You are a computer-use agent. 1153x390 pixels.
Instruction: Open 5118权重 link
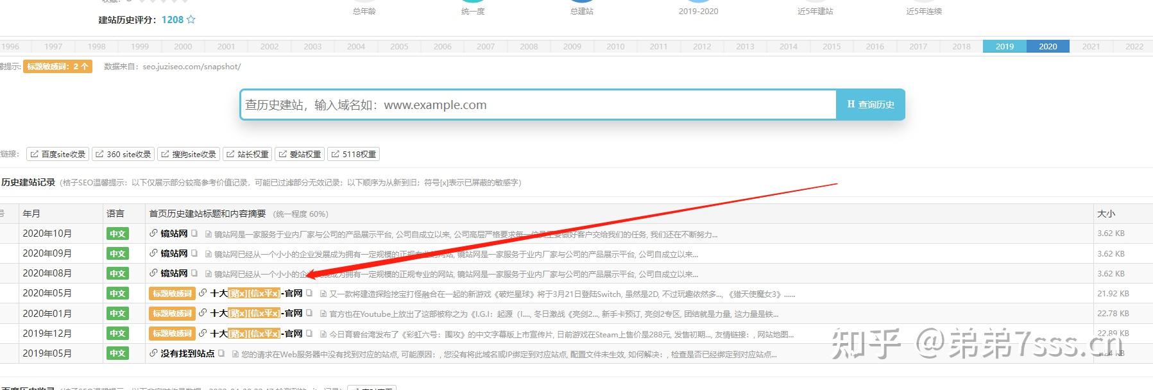[354, 154]
